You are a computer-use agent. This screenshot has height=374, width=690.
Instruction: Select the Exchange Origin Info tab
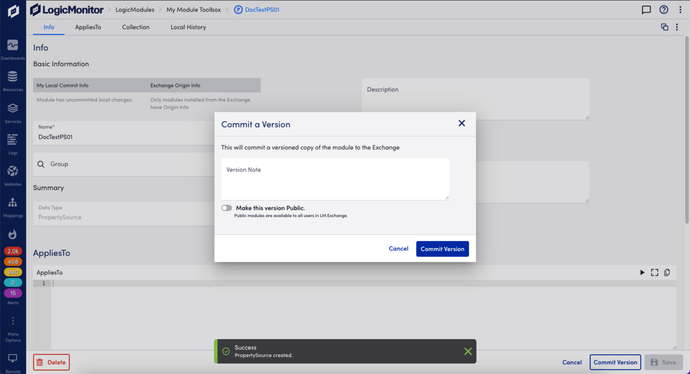(x=175, y=85)
